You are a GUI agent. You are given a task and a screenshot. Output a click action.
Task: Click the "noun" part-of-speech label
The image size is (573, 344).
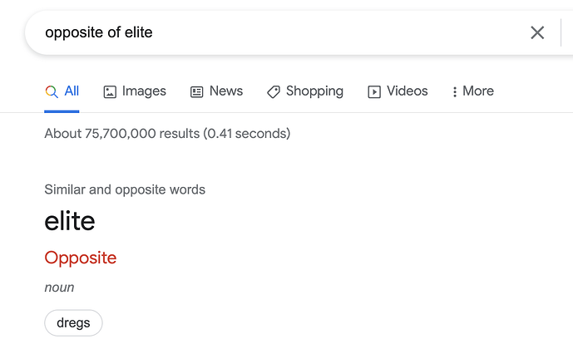[x=59, y=287]
